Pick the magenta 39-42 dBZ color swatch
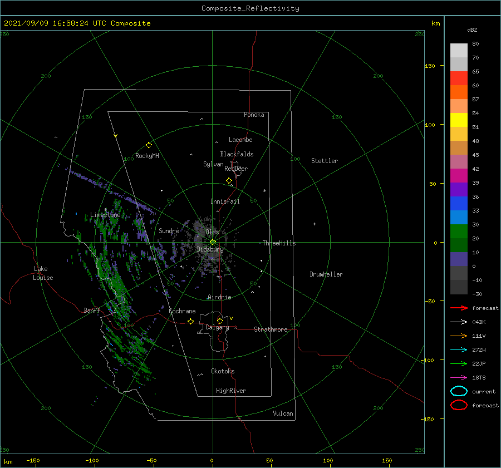This screenshot has width=501, height=468. coord(459,175)
